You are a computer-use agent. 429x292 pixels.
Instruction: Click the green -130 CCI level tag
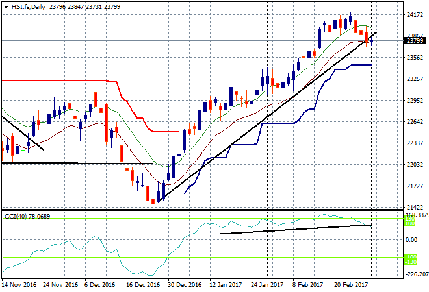click(x=410, y=262)
